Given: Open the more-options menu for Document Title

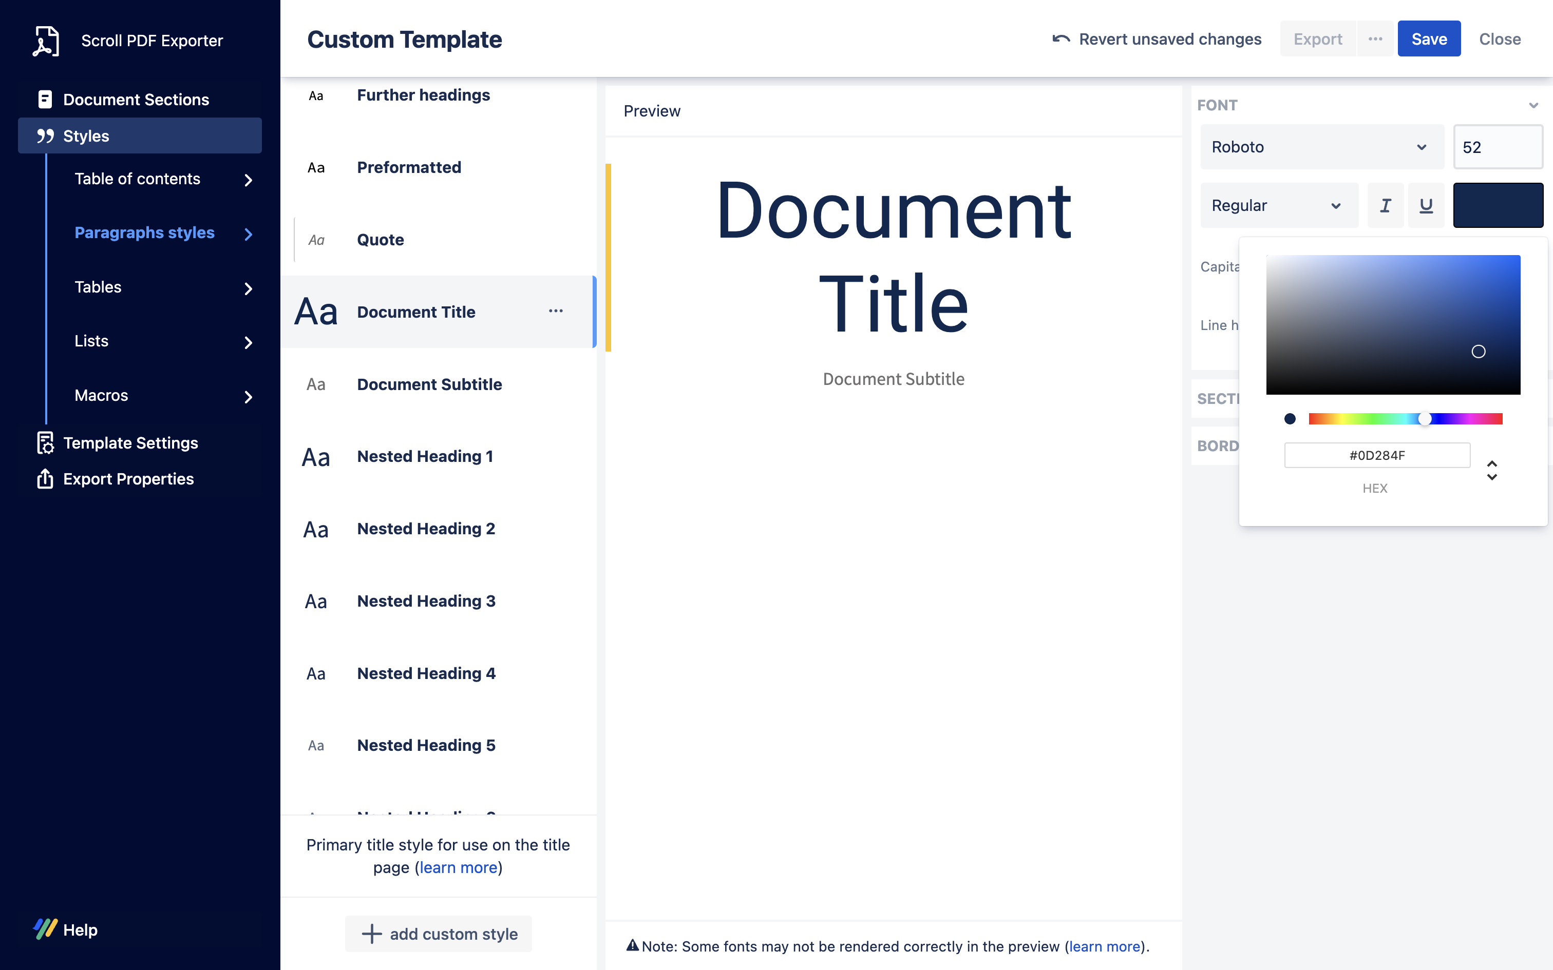Looking at the screenshot, I should tap(555, 311).
